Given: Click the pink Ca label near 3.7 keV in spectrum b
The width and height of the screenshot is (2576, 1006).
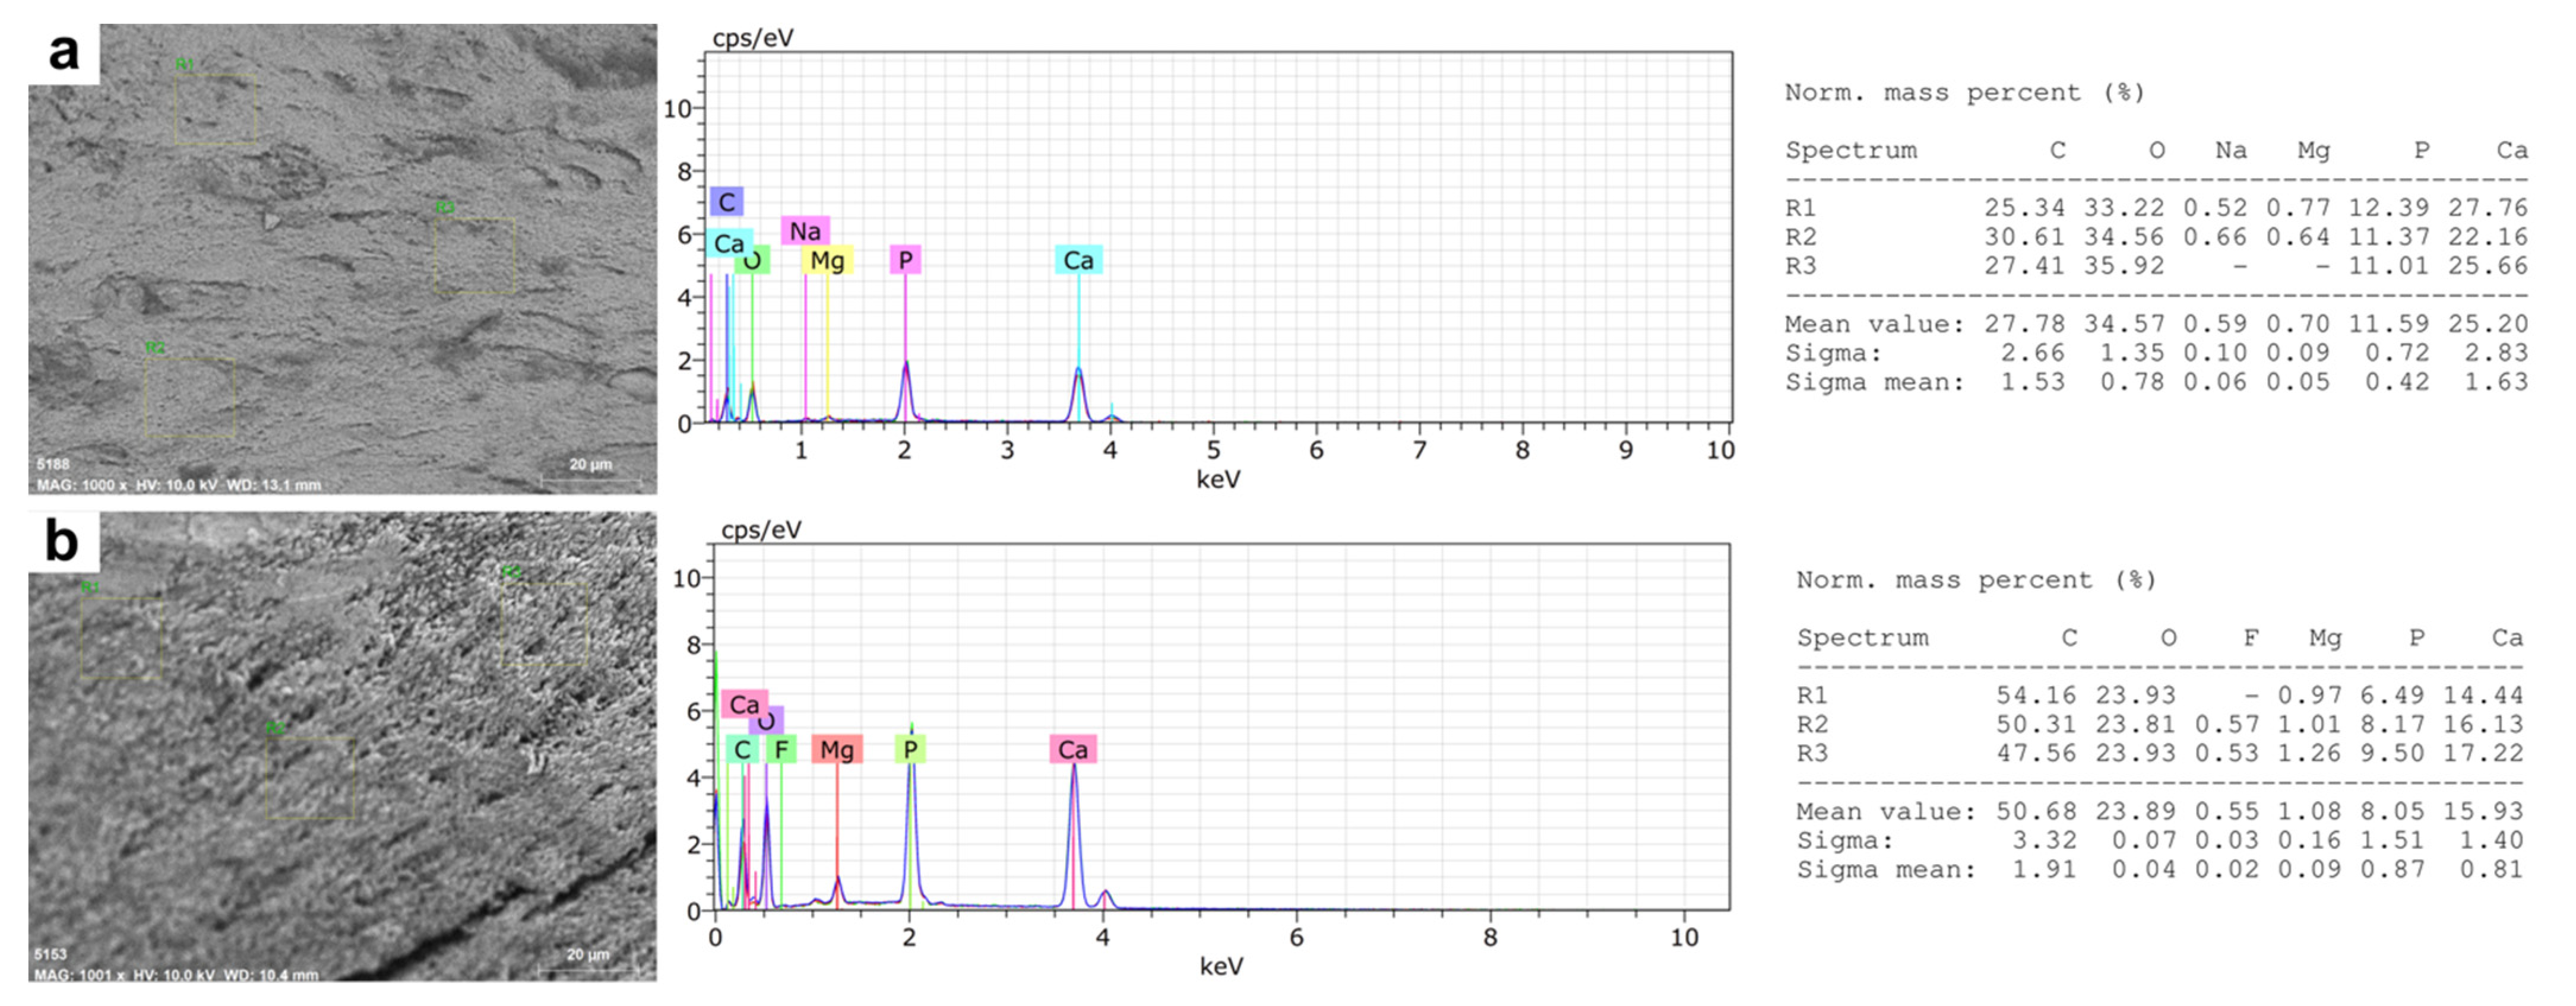Looking at the screenshot, I should (x=1072, y=749).
